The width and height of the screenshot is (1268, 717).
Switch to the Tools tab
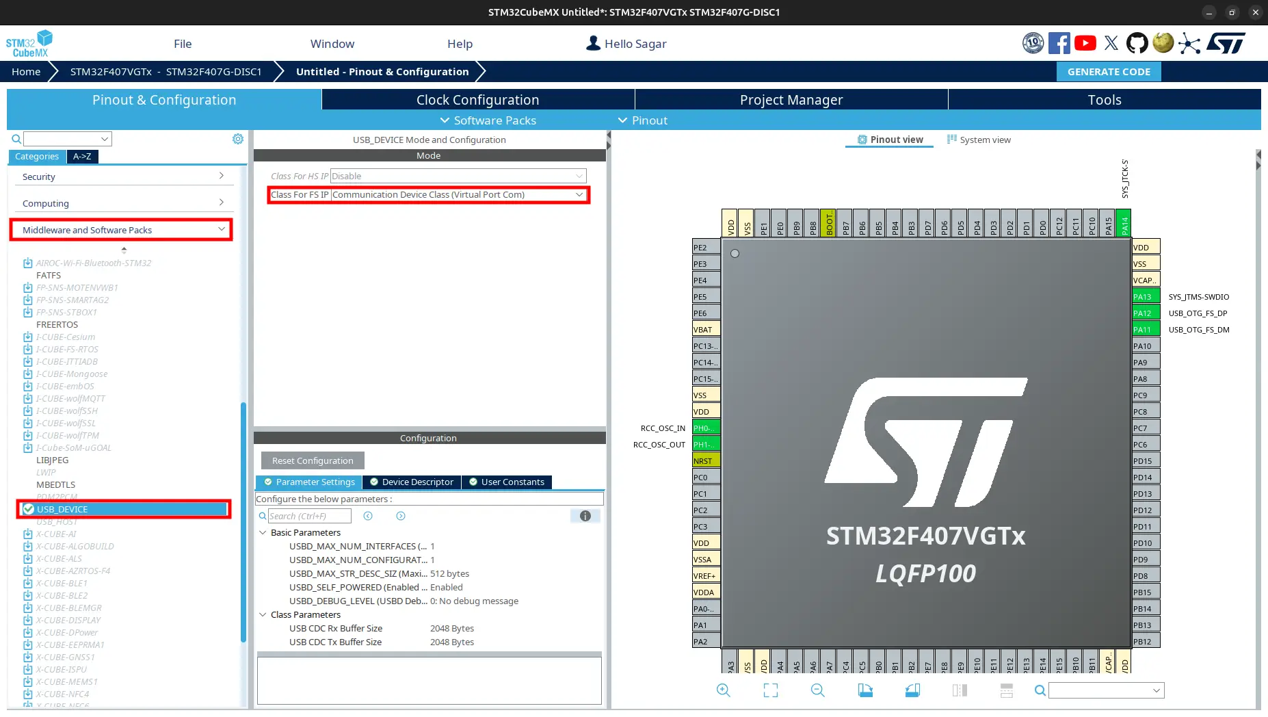(1105, 100)
